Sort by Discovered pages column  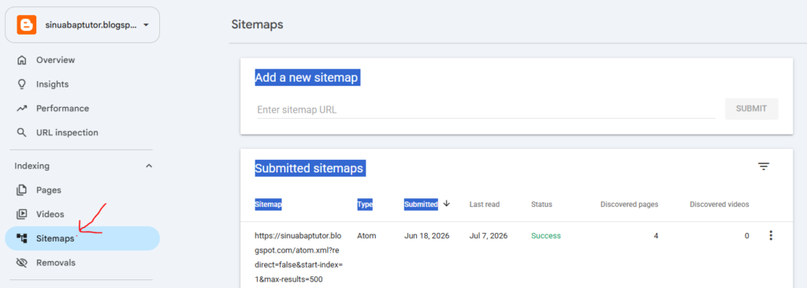(x=629, y=205)
